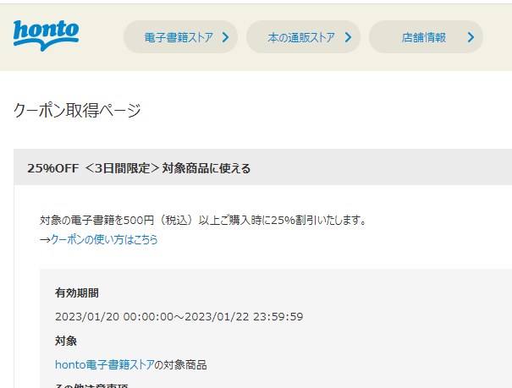Open the 電子書籍ストア navigation button
The width and height of the screenshot is (512, 388).
coord(180,37)
